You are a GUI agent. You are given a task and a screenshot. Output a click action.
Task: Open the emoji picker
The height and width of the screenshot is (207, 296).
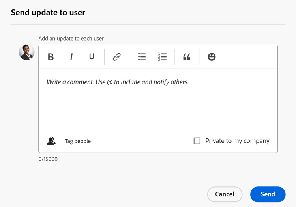click(212, 57)
